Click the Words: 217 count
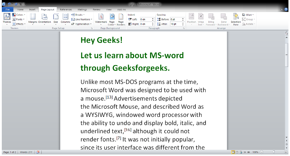 [26, 152]
